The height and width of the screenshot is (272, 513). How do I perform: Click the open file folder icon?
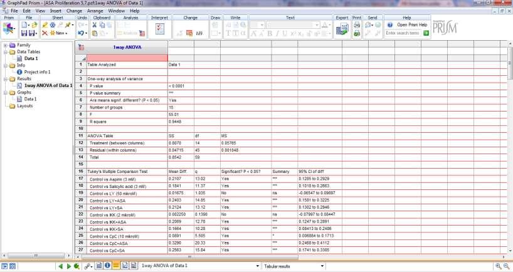34,25
